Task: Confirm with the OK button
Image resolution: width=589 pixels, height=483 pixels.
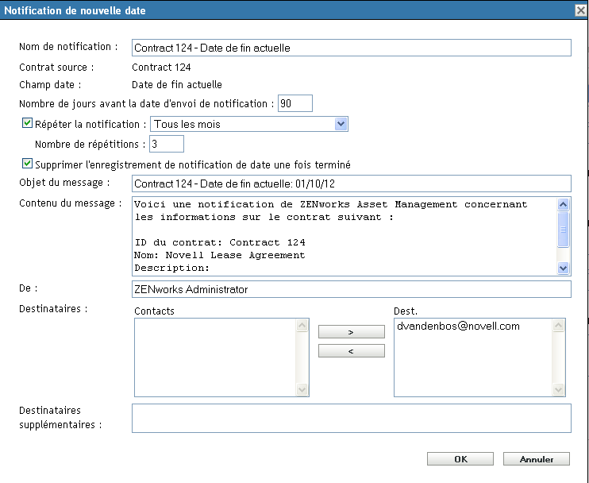Action: pos(460,459)
